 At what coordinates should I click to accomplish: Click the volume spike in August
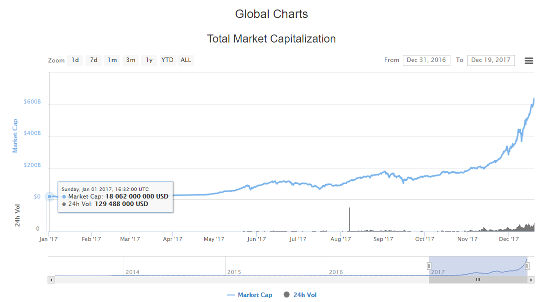click(x=349, y=219)
